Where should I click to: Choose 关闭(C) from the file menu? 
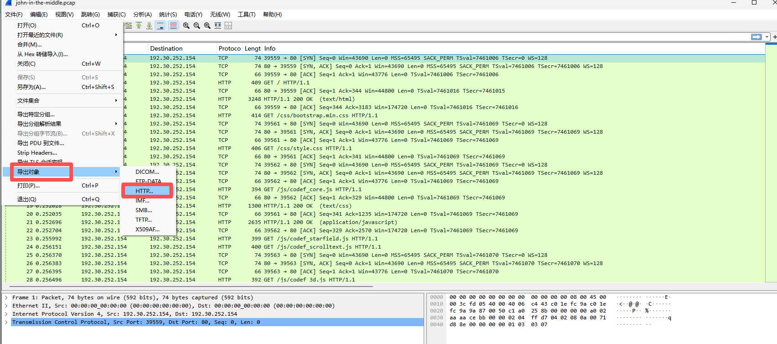coord(62,64)
